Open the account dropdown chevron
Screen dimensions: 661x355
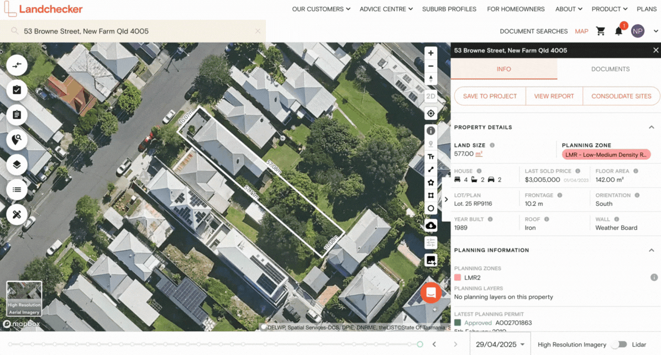(655, 31)
